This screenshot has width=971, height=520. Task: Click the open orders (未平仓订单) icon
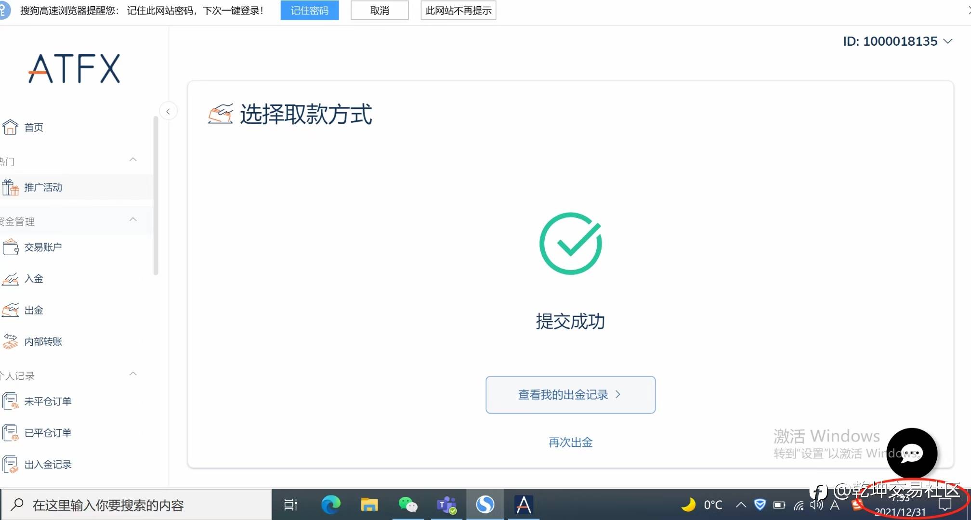pyautogui.click(x=10, y=401)
